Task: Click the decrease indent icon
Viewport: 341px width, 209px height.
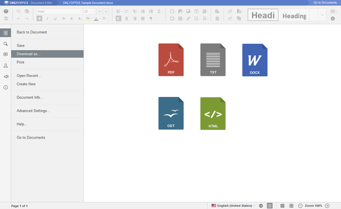Action: coord(143,11)
